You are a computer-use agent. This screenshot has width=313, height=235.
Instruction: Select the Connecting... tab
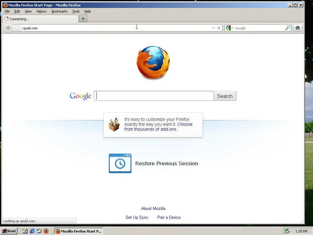41,19
